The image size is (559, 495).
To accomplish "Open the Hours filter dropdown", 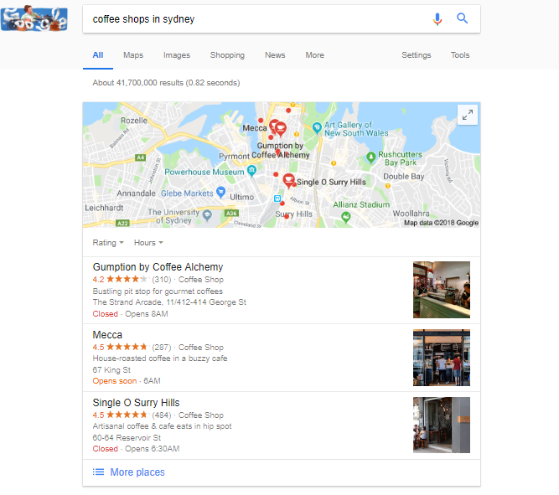I will (148, 243).
